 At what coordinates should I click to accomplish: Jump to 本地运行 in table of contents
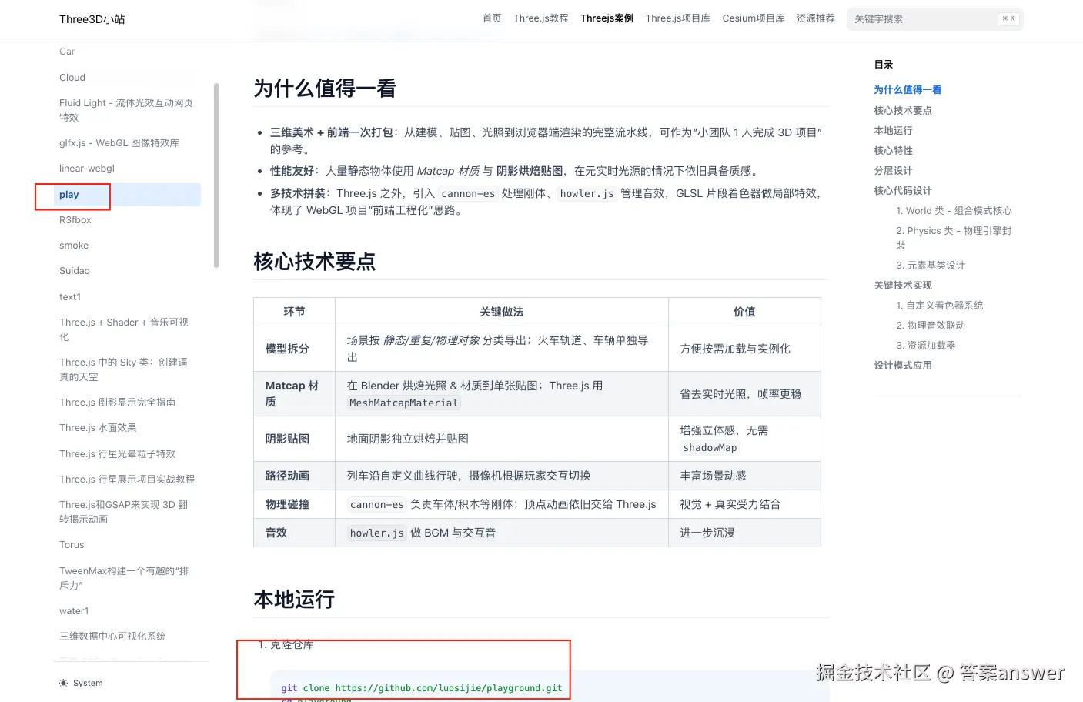(x=893, y=131)
